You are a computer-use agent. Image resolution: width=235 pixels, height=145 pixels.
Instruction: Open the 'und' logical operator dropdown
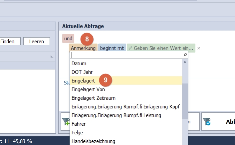[x=68, y=39]
